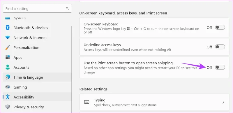Go to Network & internet settings
The height and width of the screenshot is (113, 233).
(37, 38)
